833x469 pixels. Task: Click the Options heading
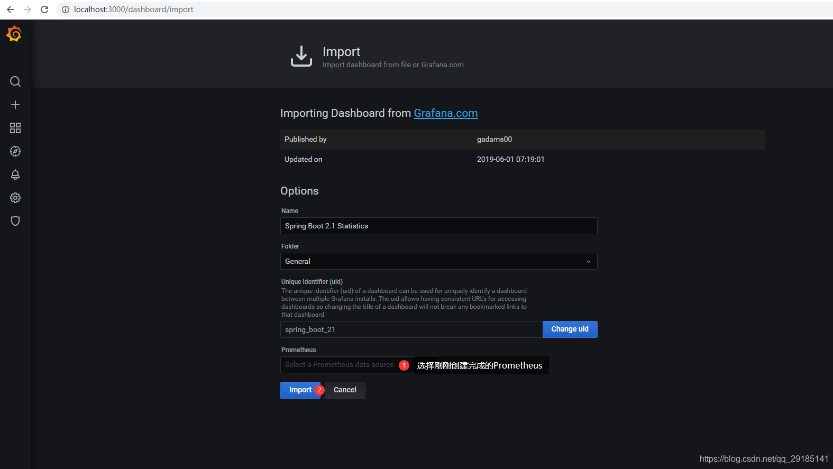tap(299, 191)
